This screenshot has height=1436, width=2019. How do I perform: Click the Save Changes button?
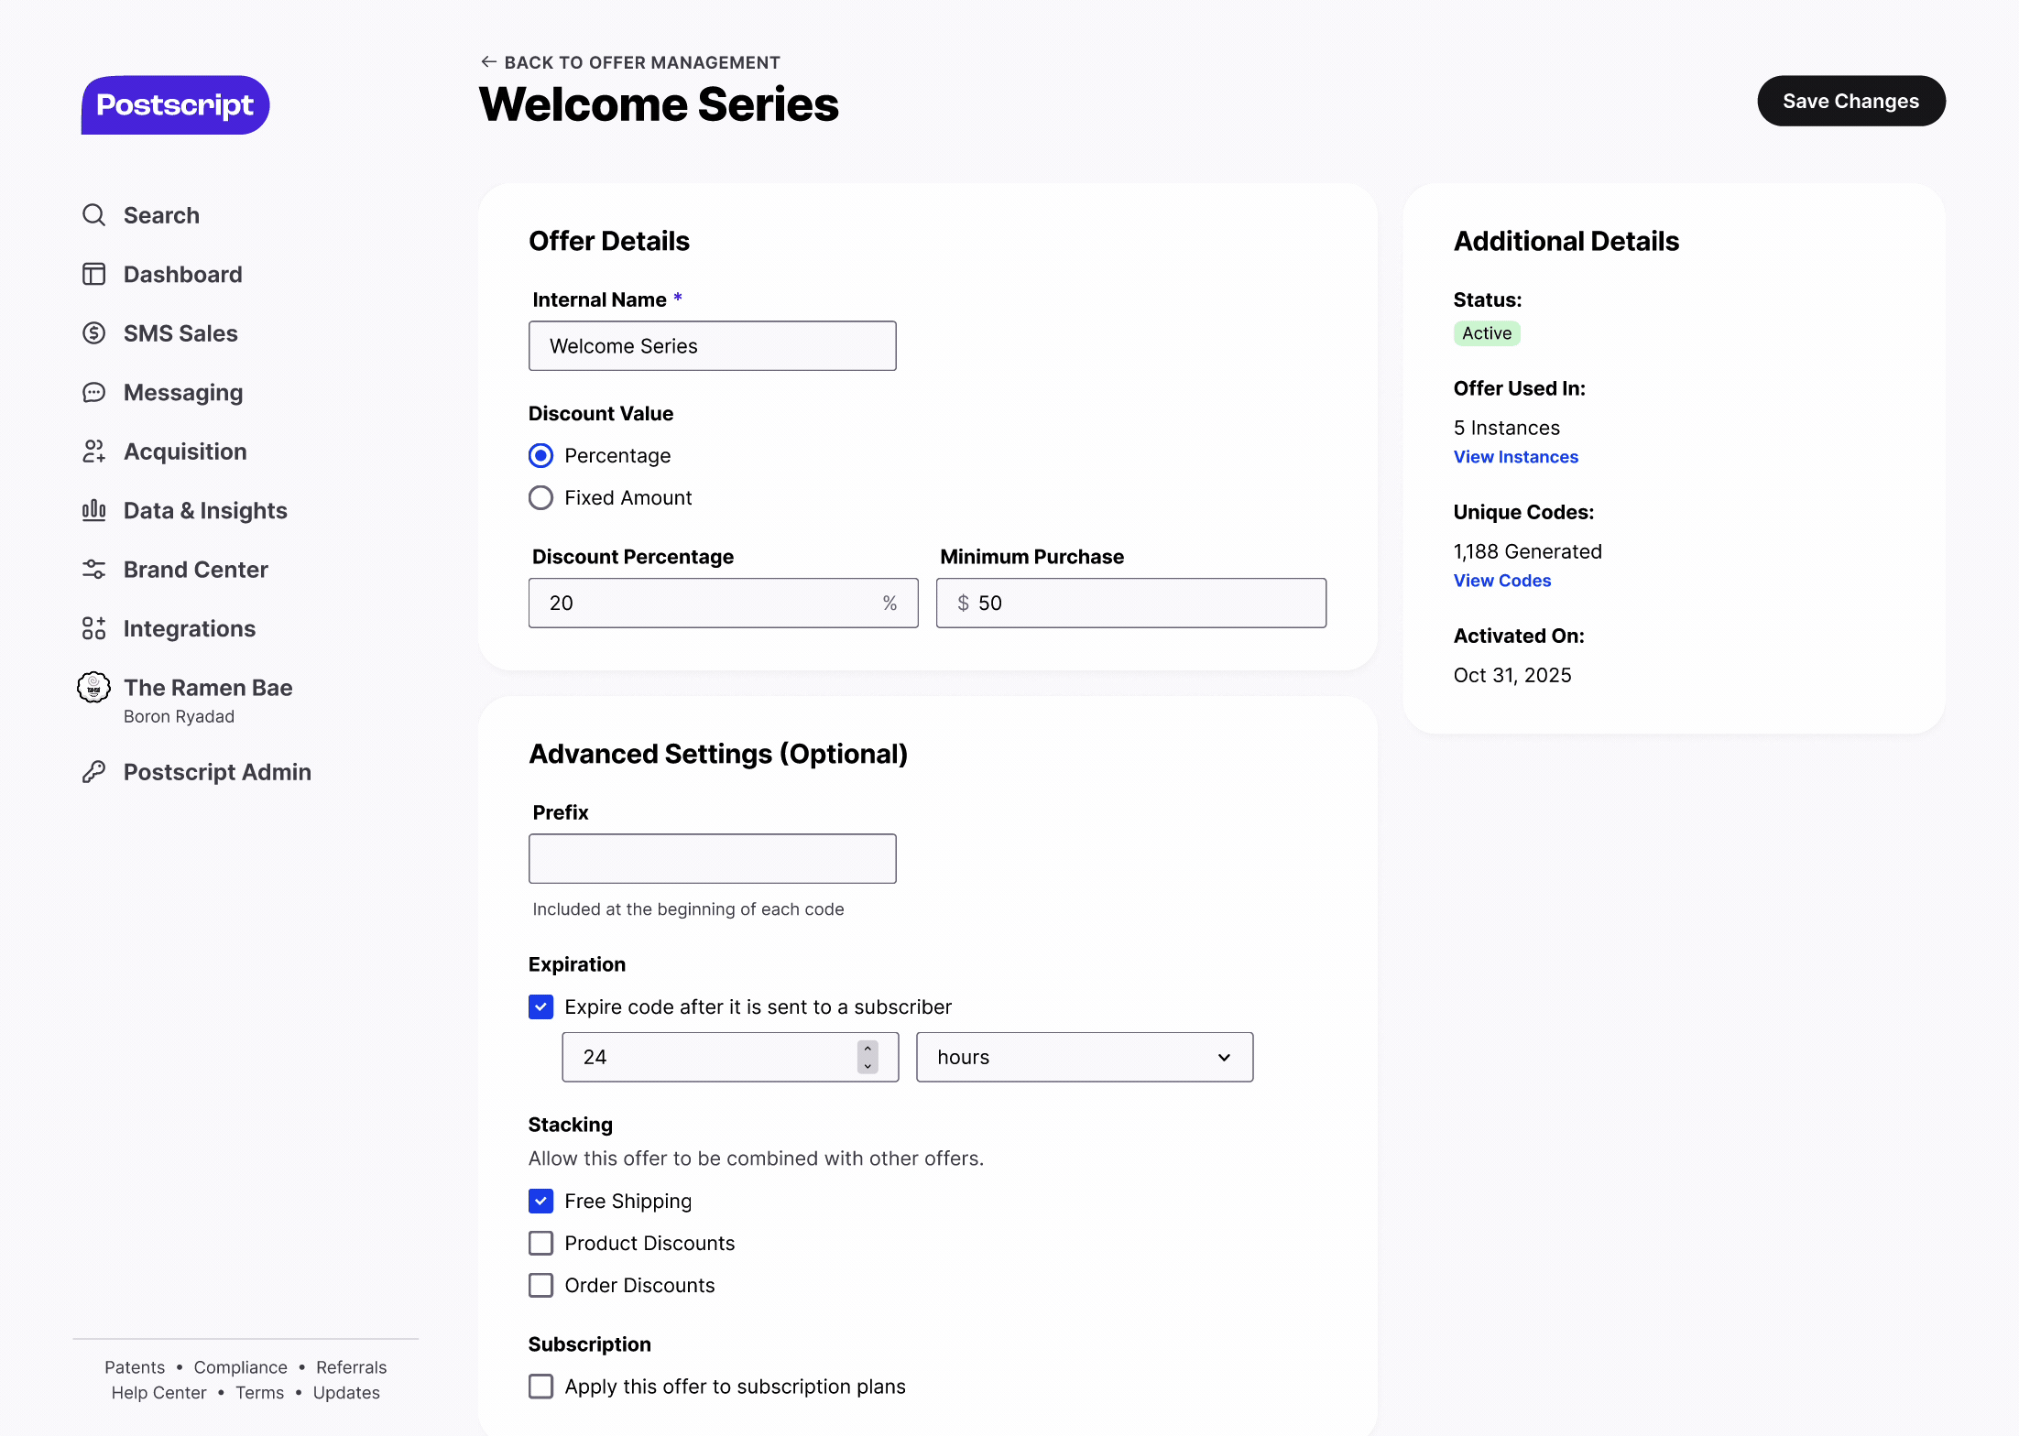[1850, 102]
